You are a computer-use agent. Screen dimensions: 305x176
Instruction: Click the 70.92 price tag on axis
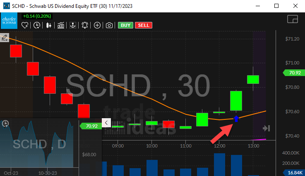(x=294, y=73)
